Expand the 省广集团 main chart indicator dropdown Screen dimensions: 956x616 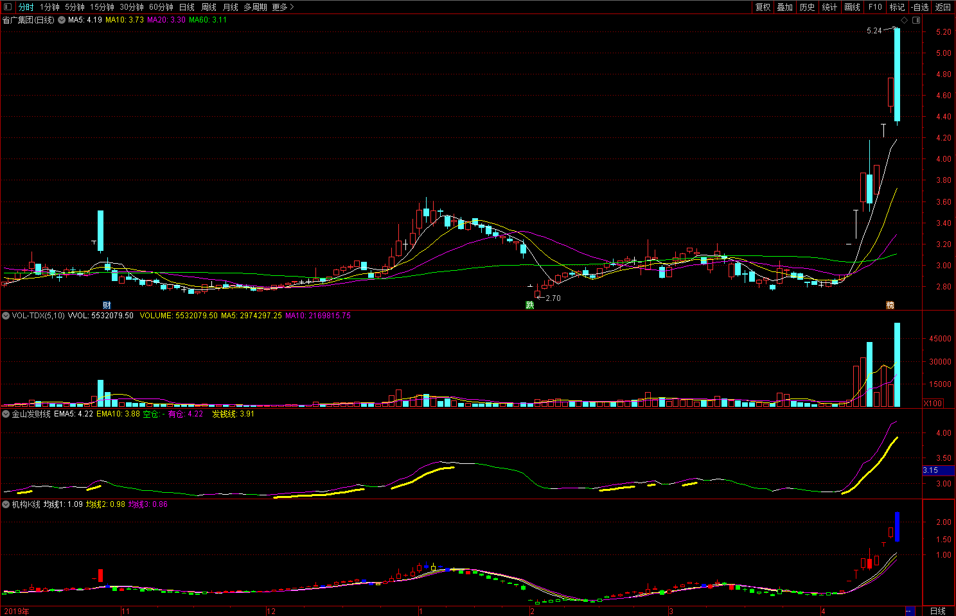point(61,20)
